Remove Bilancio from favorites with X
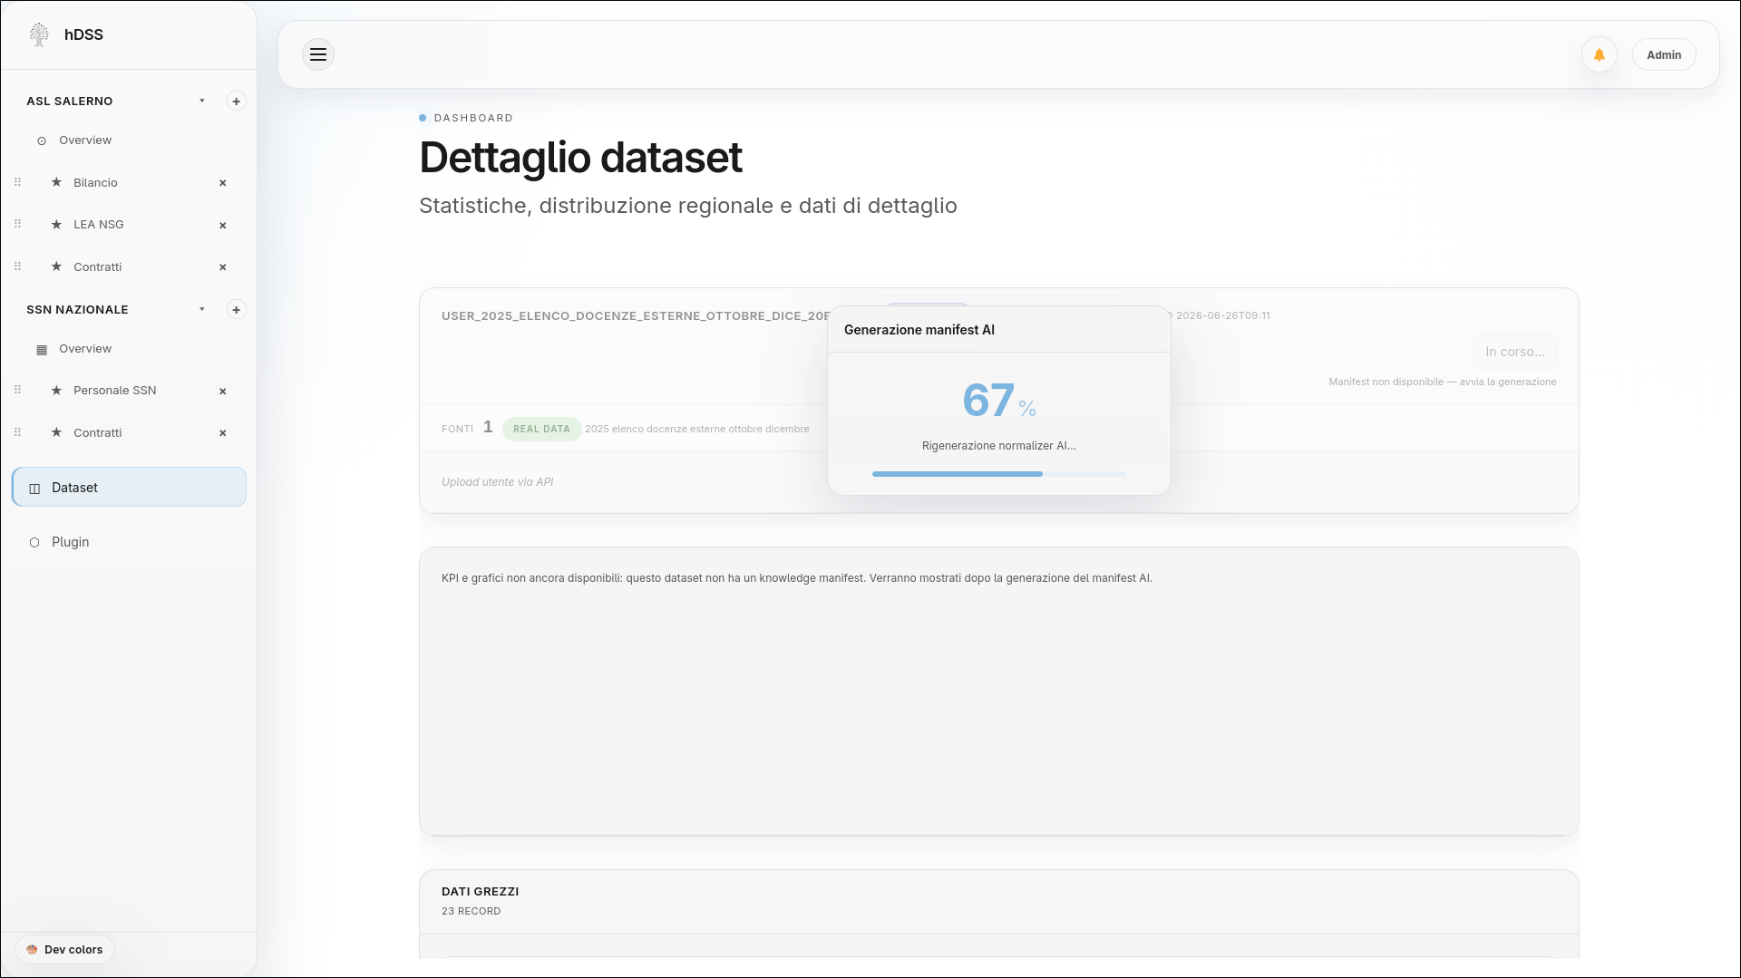The image size is (1741, 978). [x=223, y=183]
